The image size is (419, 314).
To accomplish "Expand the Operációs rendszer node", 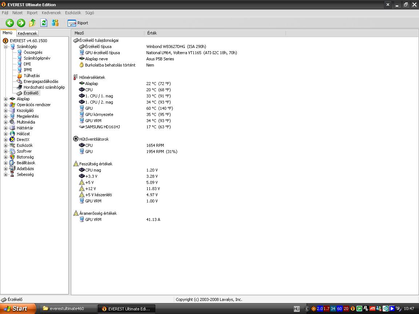I will click(5, 105).
